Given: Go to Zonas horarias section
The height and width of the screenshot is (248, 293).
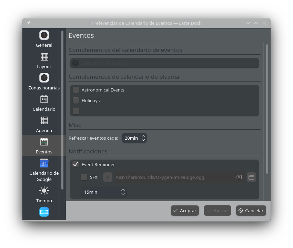Looking at the screenshot, I should click(44, 82).
